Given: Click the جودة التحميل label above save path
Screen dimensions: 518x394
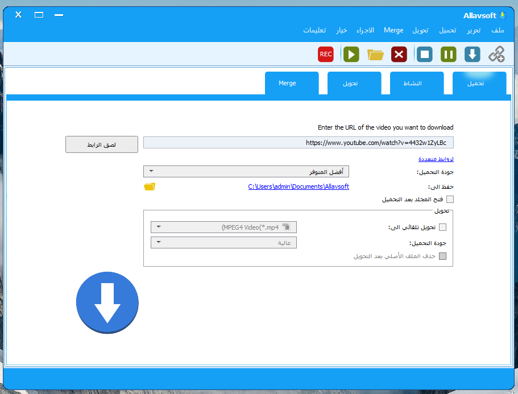Looking at the screenshot, I should click(435, 172).
